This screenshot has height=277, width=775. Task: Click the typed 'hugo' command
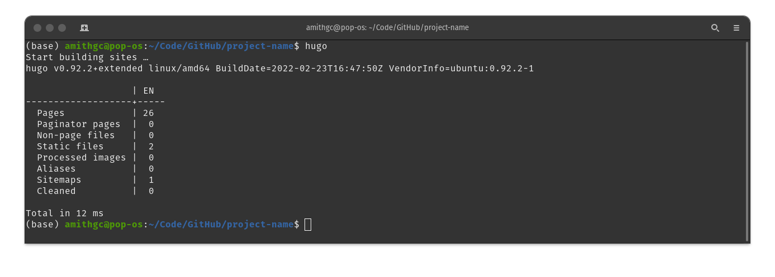point(316,46)
